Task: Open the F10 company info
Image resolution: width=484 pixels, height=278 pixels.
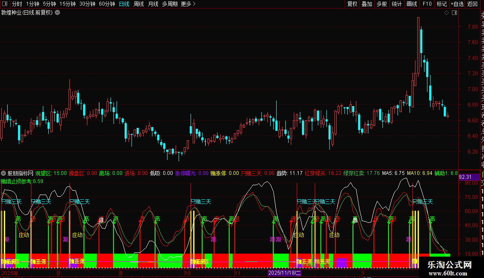Action: point(427,4)
